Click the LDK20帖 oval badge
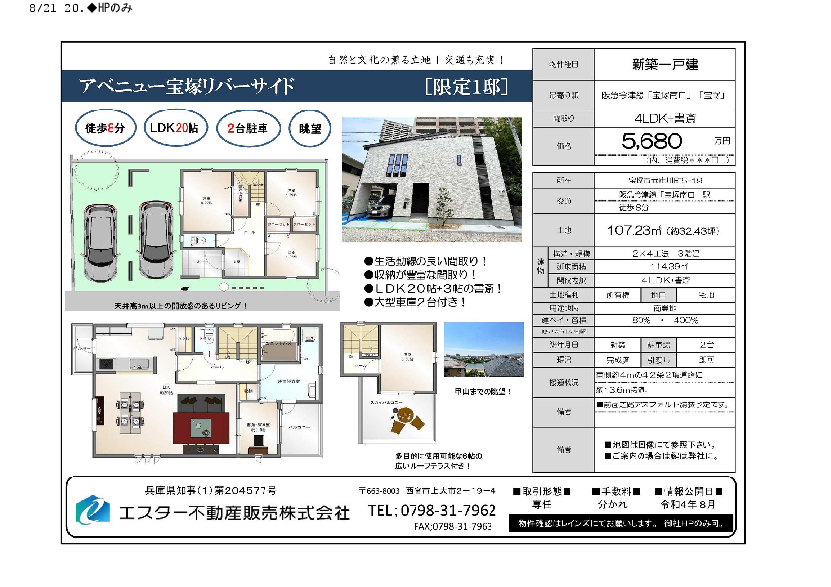 174,128
